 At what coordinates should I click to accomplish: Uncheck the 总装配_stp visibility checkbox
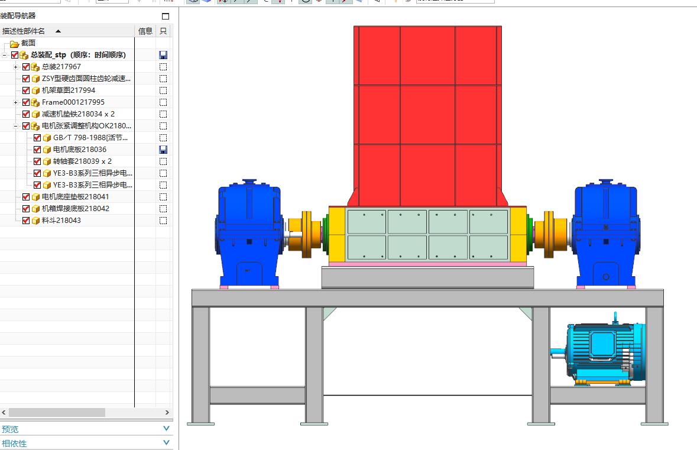point(15,55)
